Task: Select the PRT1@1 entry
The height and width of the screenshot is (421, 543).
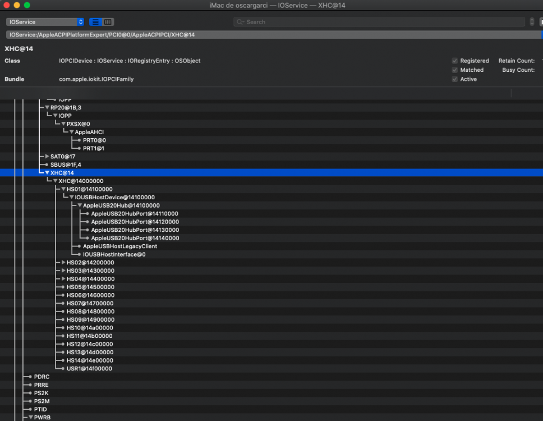Action: (94, 148)
